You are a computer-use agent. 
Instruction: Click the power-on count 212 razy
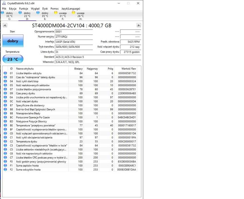click(x=131, y=47)
